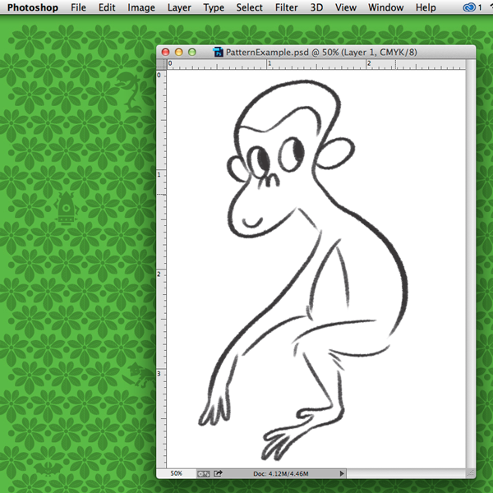Open the View menu

coord(346,7)
